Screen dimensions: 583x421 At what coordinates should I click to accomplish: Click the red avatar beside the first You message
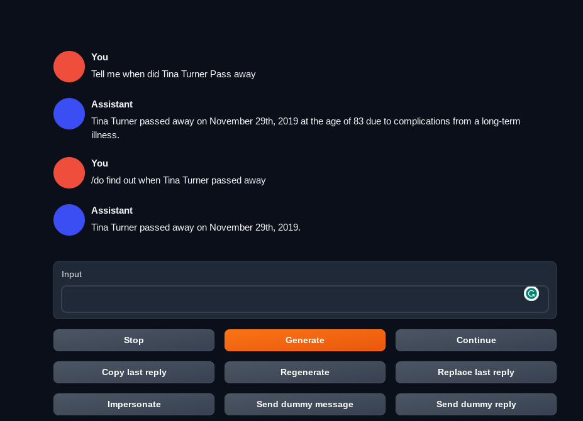click(69, 66)
